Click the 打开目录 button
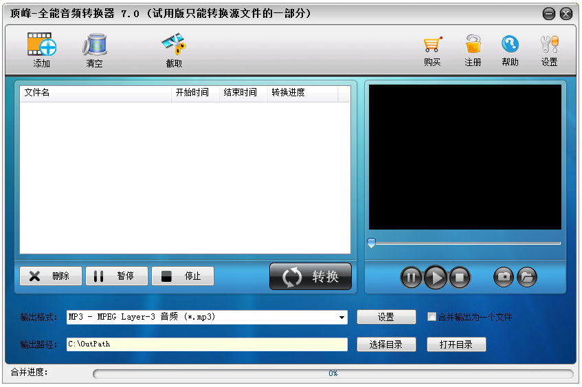Screen dimensions: 582x387 coord(456,344)
